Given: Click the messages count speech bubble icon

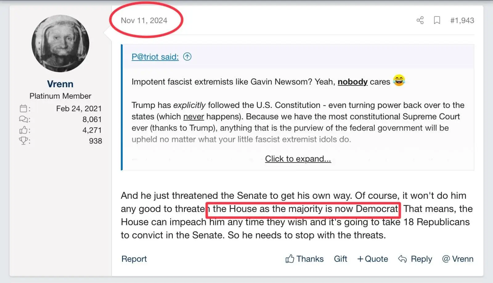Looking at the screenshot, I should tap(23, 119).
